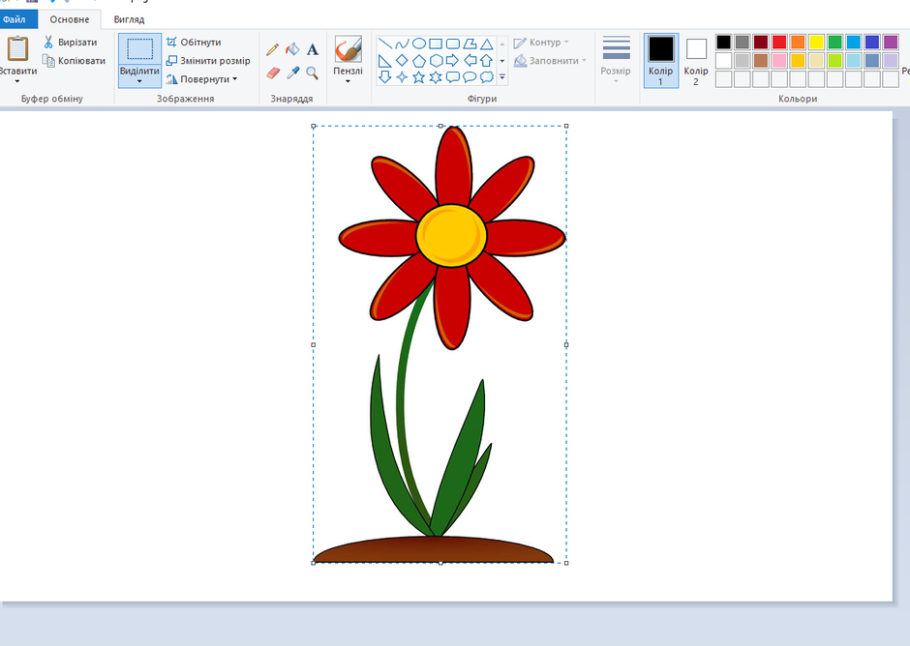Choose the Triangle shape
The image size is (910, 646).
tap(486, 44)
